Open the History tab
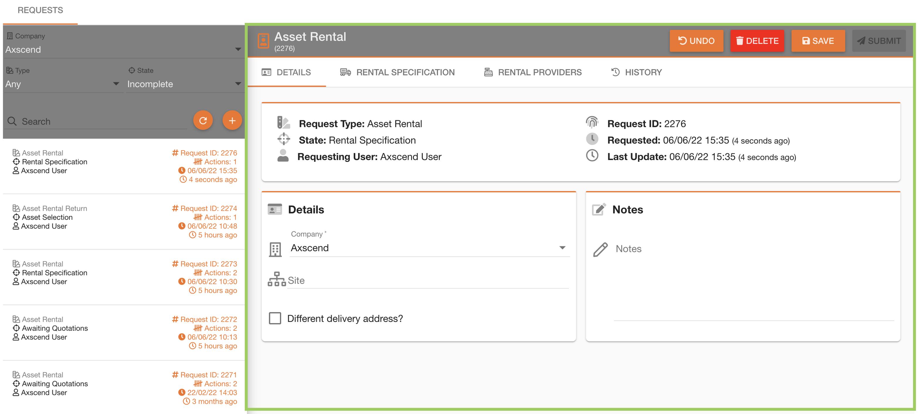 [643, 72]
